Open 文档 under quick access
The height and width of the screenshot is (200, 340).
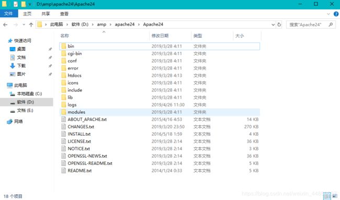21,57
